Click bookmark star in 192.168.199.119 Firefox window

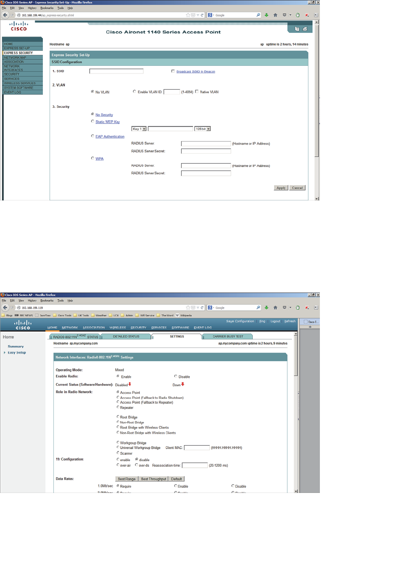point(188,308)
